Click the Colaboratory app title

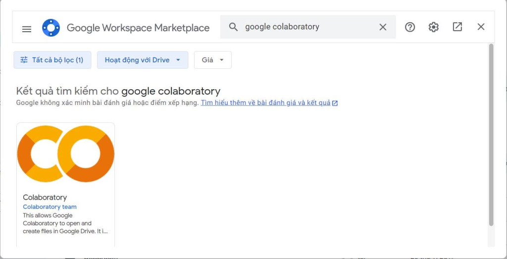(x=45, y=197)
